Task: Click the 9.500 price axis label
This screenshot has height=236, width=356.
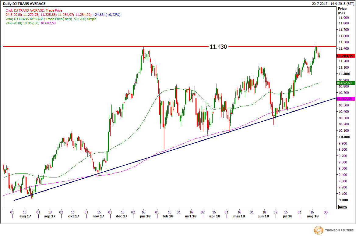Action: tap(343, 168)
